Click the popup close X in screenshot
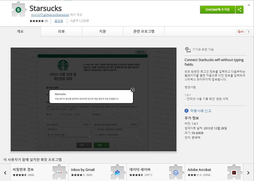 click(x=132, y=90)
